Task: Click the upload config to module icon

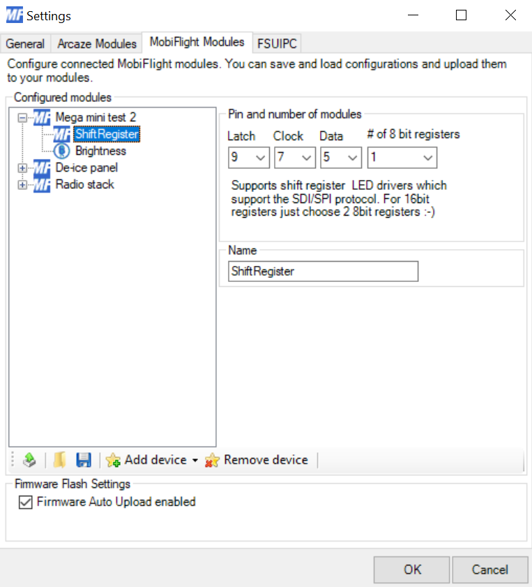Action: pos(29,460)
